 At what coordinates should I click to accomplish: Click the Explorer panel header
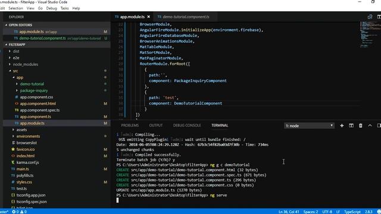pos(16,17)
